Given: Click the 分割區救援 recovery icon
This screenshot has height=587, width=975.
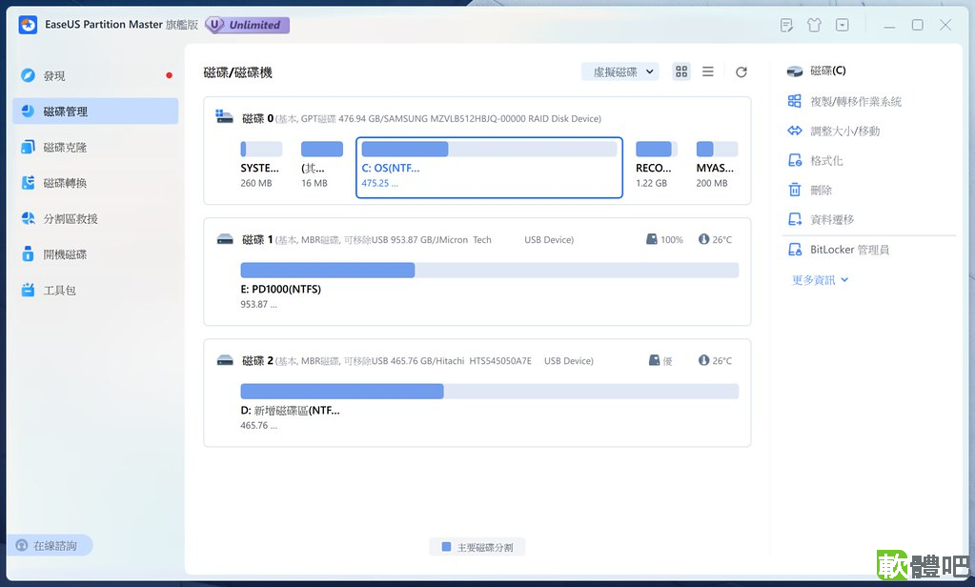Looking at the screenshot, I should (28, 218).
